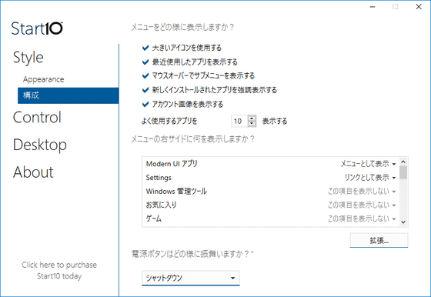Select お気に入り row label
The width and height of the screenshot is (431, 297).
(x=161, y=205)
